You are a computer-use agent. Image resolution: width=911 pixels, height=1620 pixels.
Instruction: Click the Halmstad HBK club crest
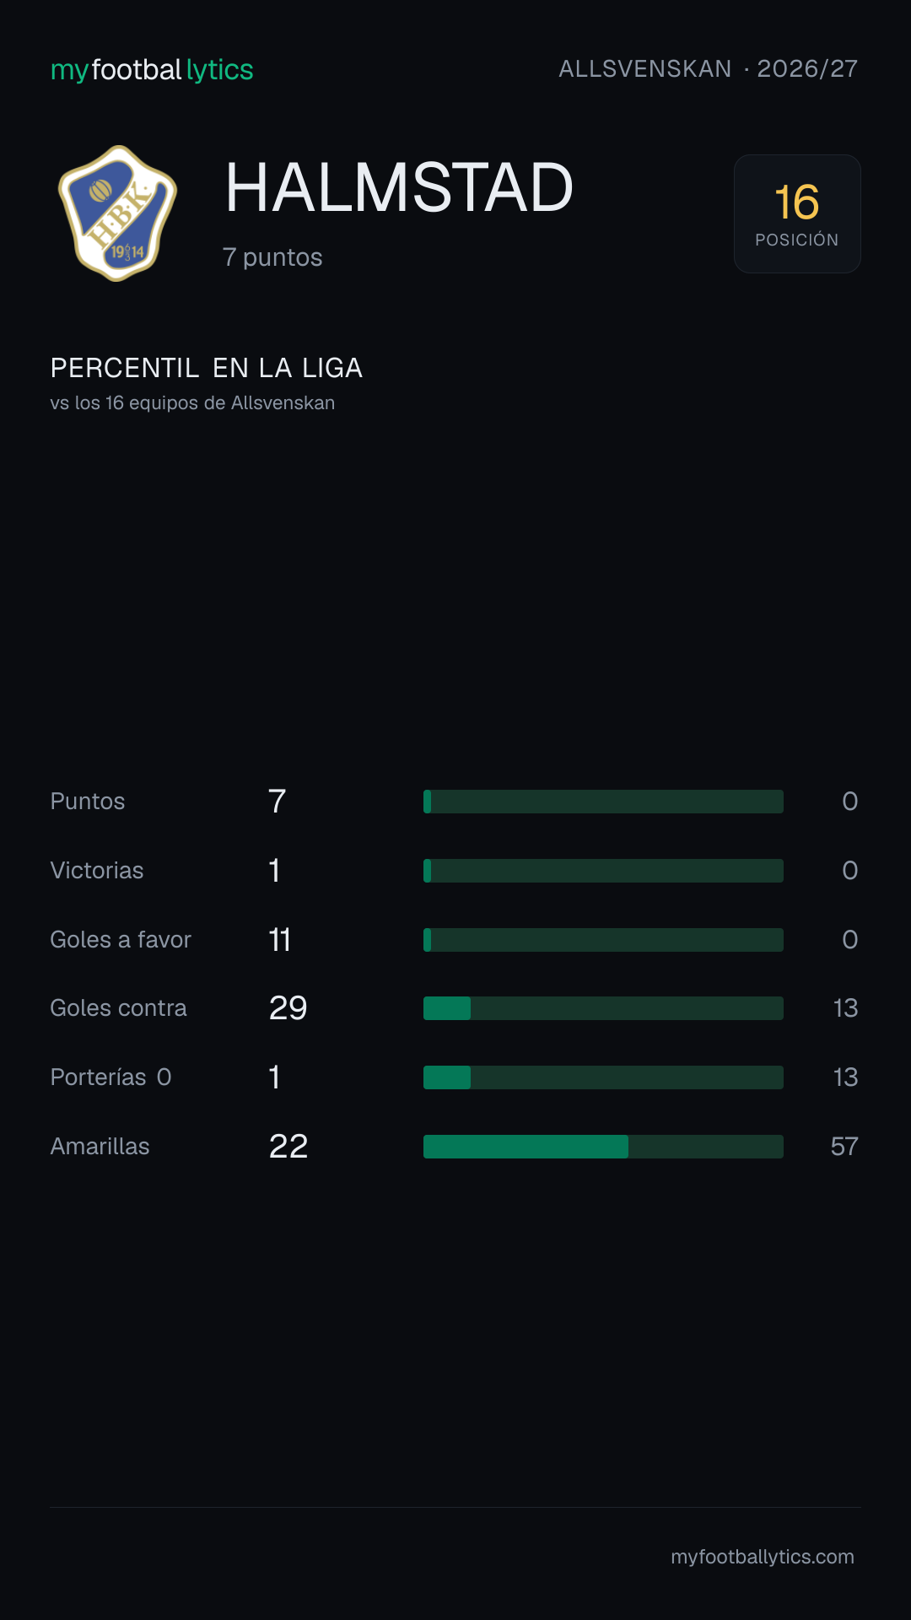click(117, 213)
